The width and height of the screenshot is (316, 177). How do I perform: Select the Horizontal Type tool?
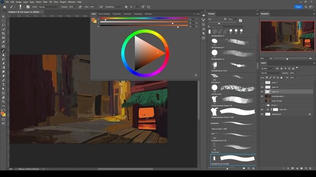[x=3, y=85]
